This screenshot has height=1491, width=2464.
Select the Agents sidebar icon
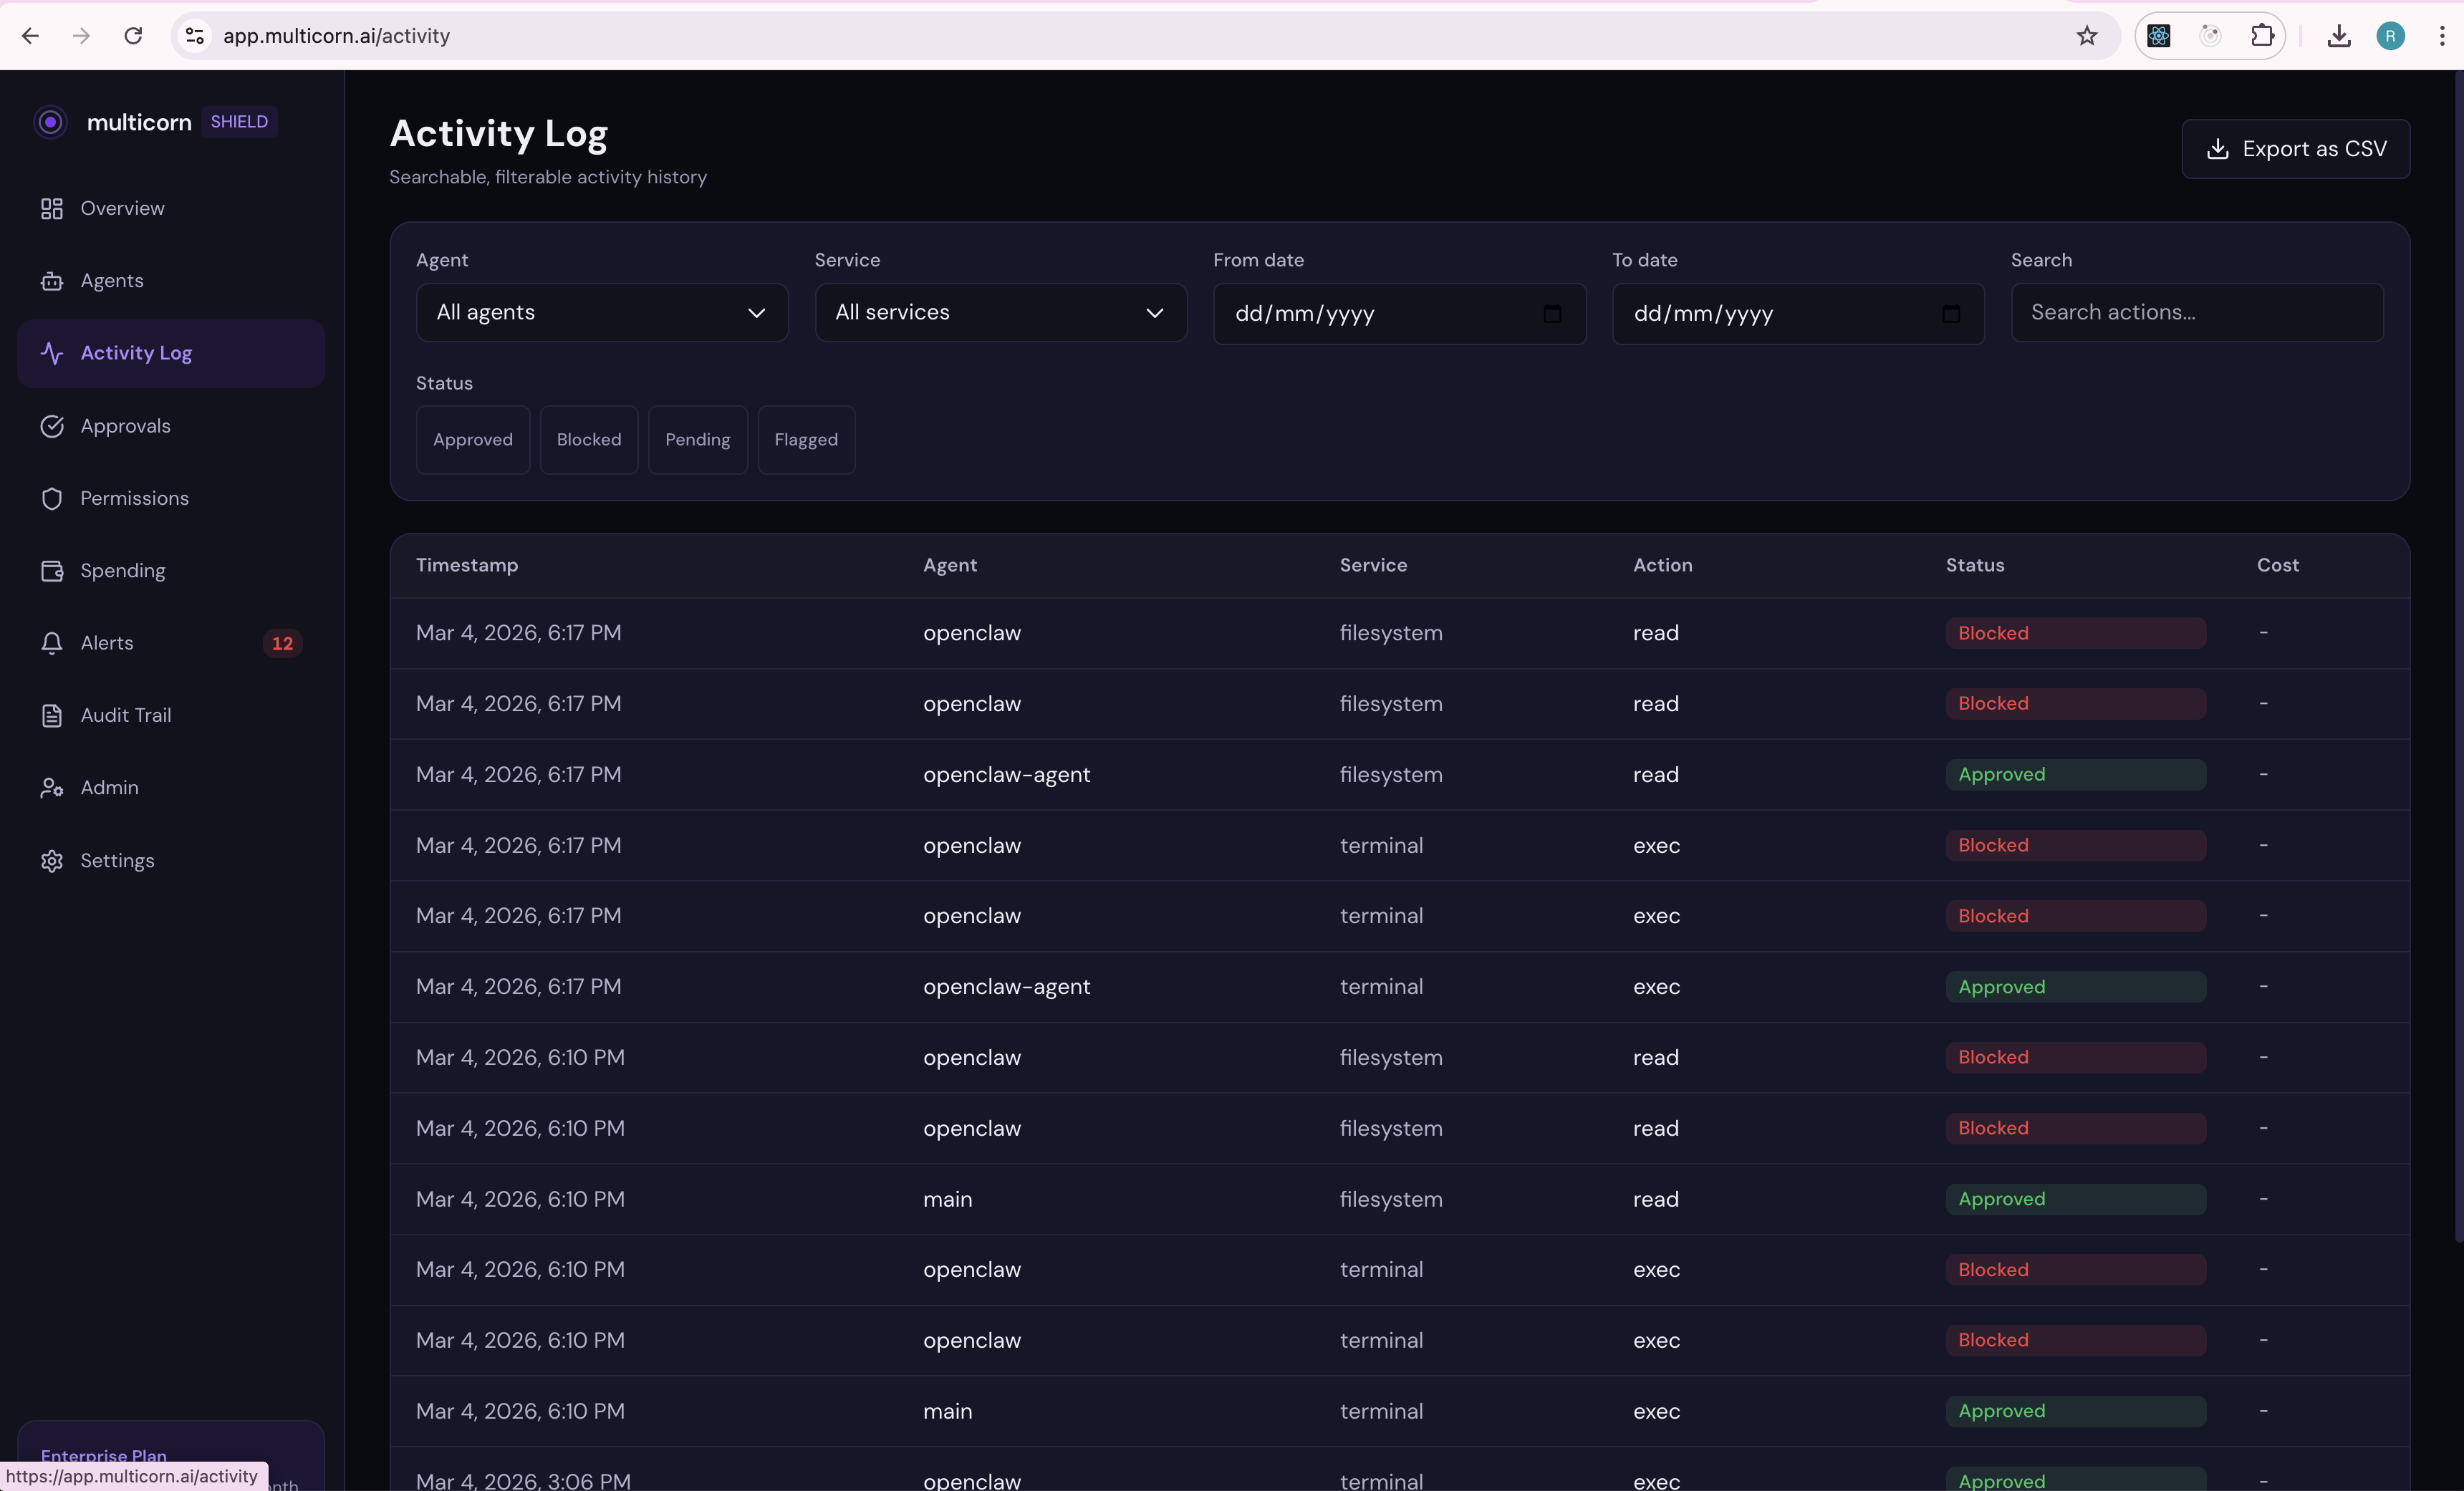click(x=52, y=280)
